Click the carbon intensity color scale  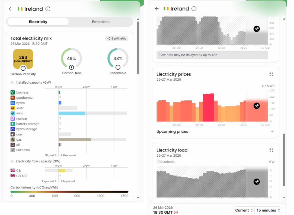(x=69, y=192)
